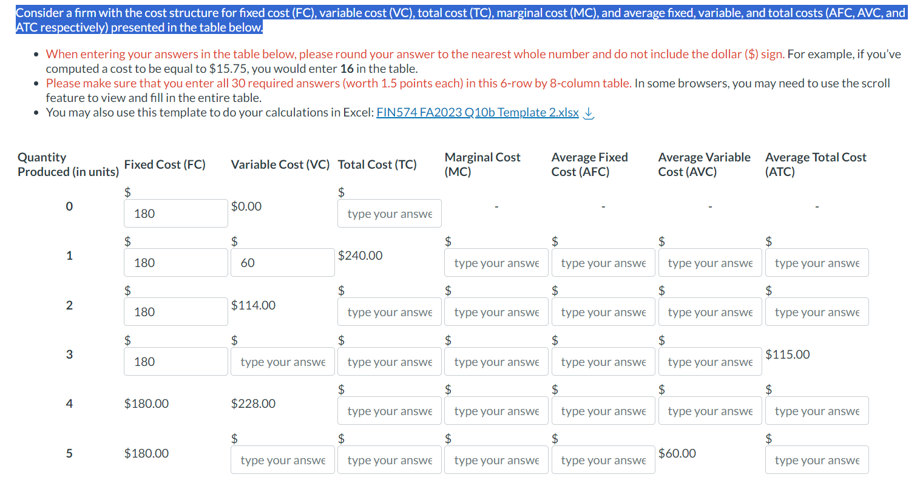Open the FIN574 FA2023 Q10b Template 2.xlsx link

pyautogui.click(x=477, y=112)
